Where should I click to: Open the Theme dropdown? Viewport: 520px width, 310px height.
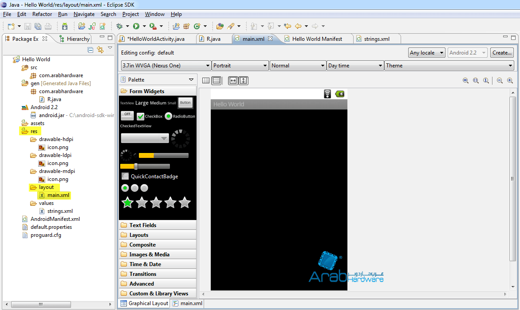point(449,66)
